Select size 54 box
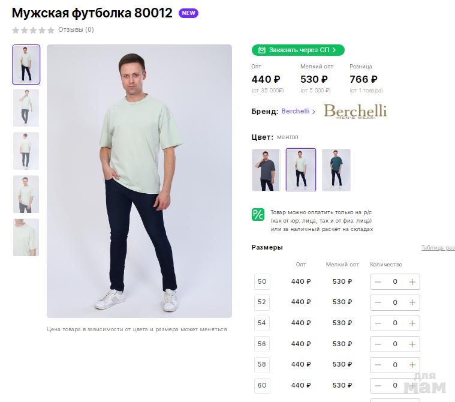The image size is (455, 402). pyautogui.click(x=262, y=323)
